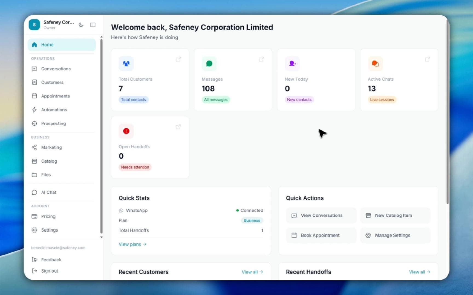Screen dimensions: 473x295
Task: Open the Catalog icon in sidebar
Action: pos(34,161)
